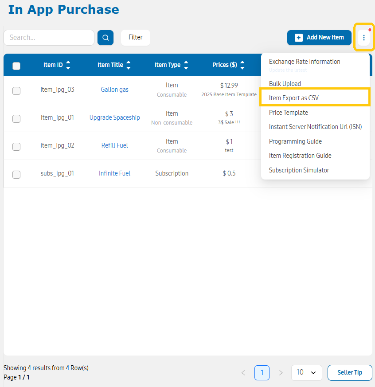The height and width of the screenshot is (387, 375).
Task: Check the item_ipg_02 row checkbox
Action: click(x=16, y=147)
